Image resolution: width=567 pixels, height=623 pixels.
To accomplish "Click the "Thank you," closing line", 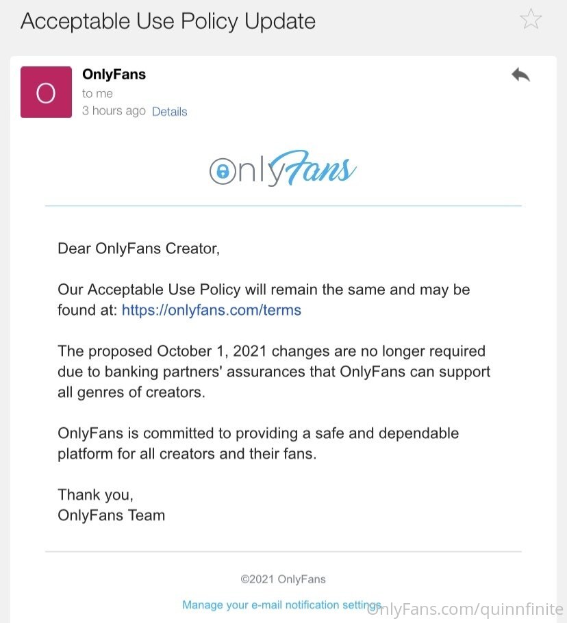I will pyautogui.click(x=95, y=494).
